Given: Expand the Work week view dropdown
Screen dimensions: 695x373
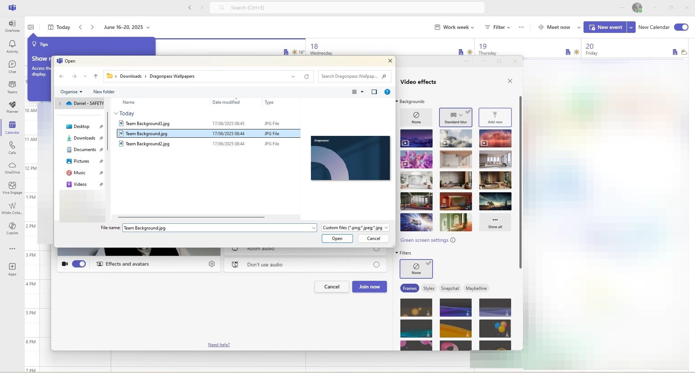Looking at the screenshot, I should click(454, 27).
